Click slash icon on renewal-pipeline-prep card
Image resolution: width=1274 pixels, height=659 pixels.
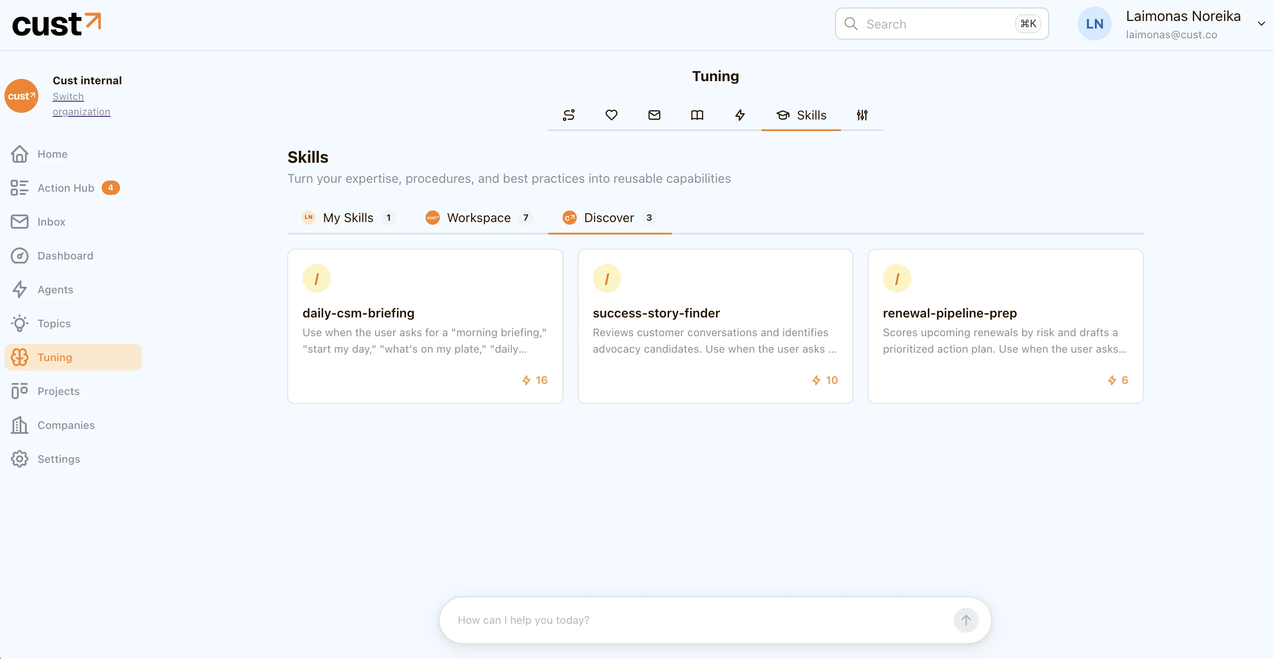(897, 278)
